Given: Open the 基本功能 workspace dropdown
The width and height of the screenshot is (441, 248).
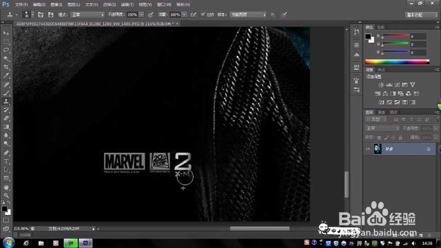Looking at the screenshot, I should point(421,15).
